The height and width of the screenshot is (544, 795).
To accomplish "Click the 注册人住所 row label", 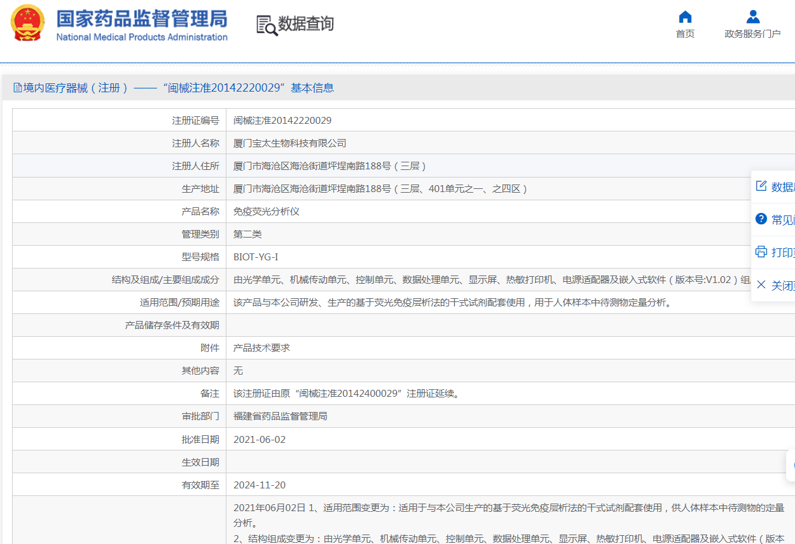I will click(x=195, y=166).
